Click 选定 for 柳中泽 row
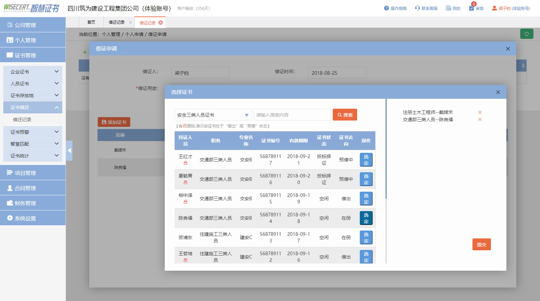 pos(366,199)
